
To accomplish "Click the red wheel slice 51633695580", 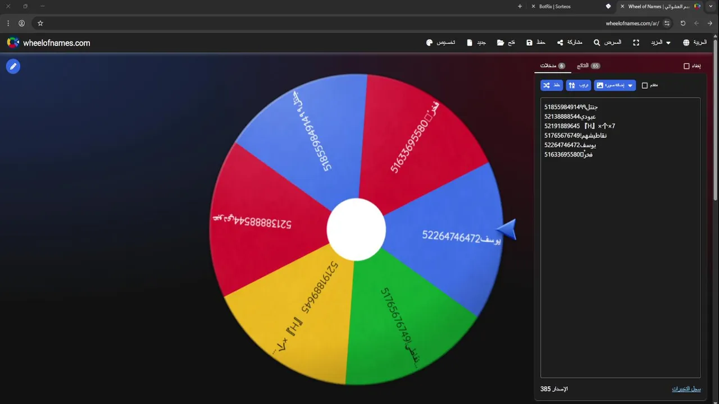I will [x=418, y=140].
